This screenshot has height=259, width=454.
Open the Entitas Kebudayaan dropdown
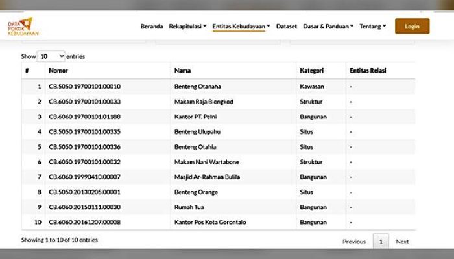click(x=241, y=27)
